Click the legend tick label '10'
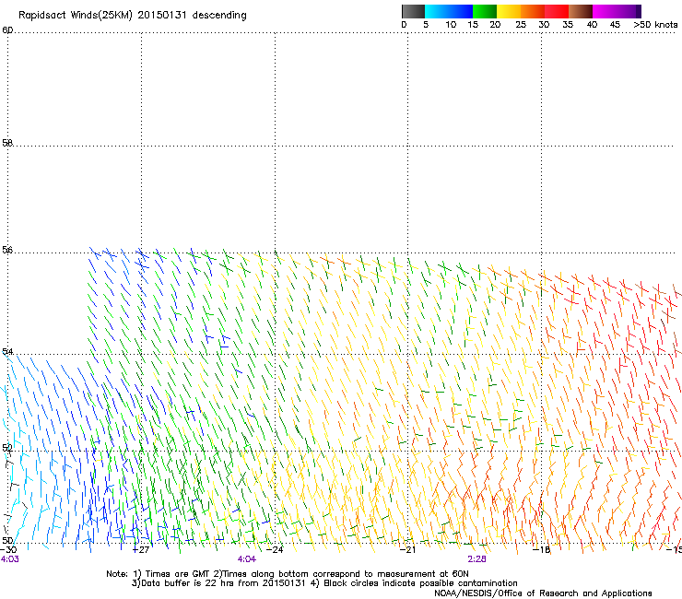 [451, 25]
